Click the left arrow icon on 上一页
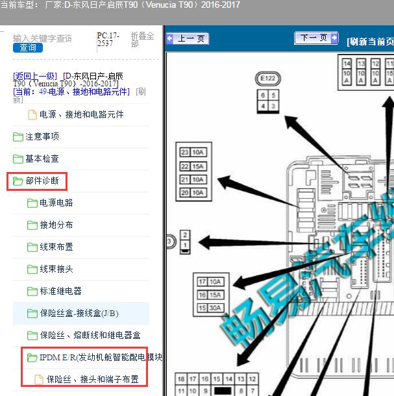Screen dimensions: 394x396 tap(169, 39)
